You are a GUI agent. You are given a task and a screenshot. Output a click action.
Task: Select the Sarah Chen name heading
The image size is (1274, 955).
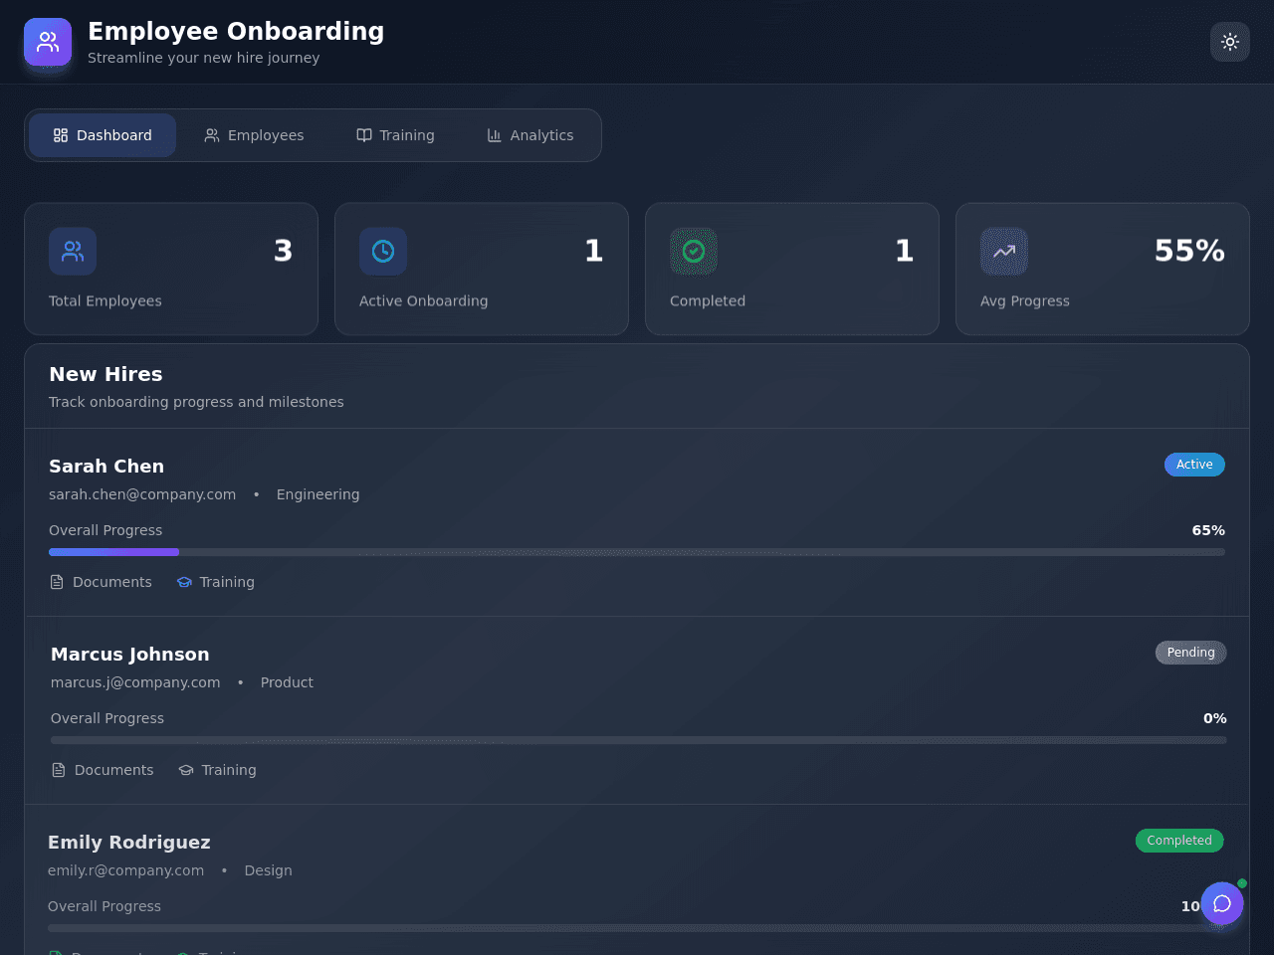pyautogui.click(x=106, y=466)
